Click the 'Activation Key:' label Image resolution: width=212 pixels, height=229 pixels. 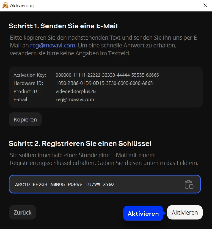point(30,75)
